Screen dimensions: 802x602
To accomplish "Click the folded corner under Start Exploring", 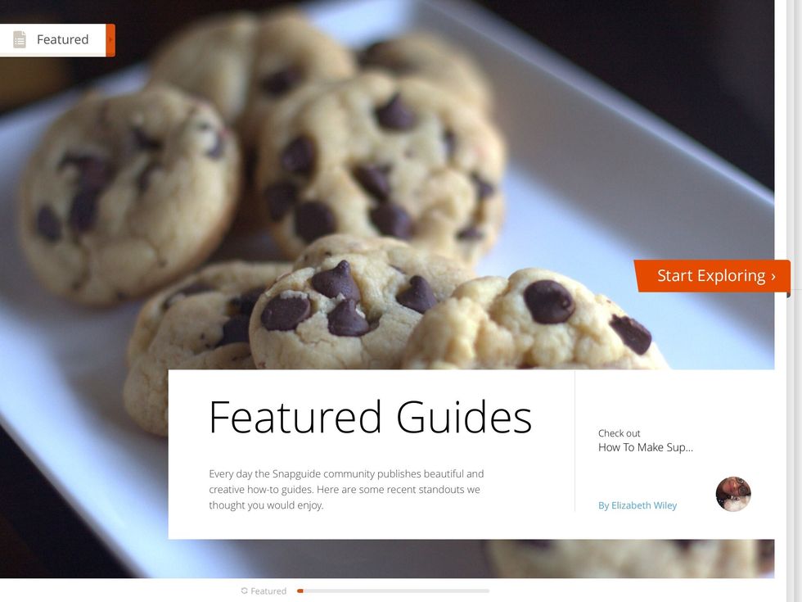I will pos(789,295).
